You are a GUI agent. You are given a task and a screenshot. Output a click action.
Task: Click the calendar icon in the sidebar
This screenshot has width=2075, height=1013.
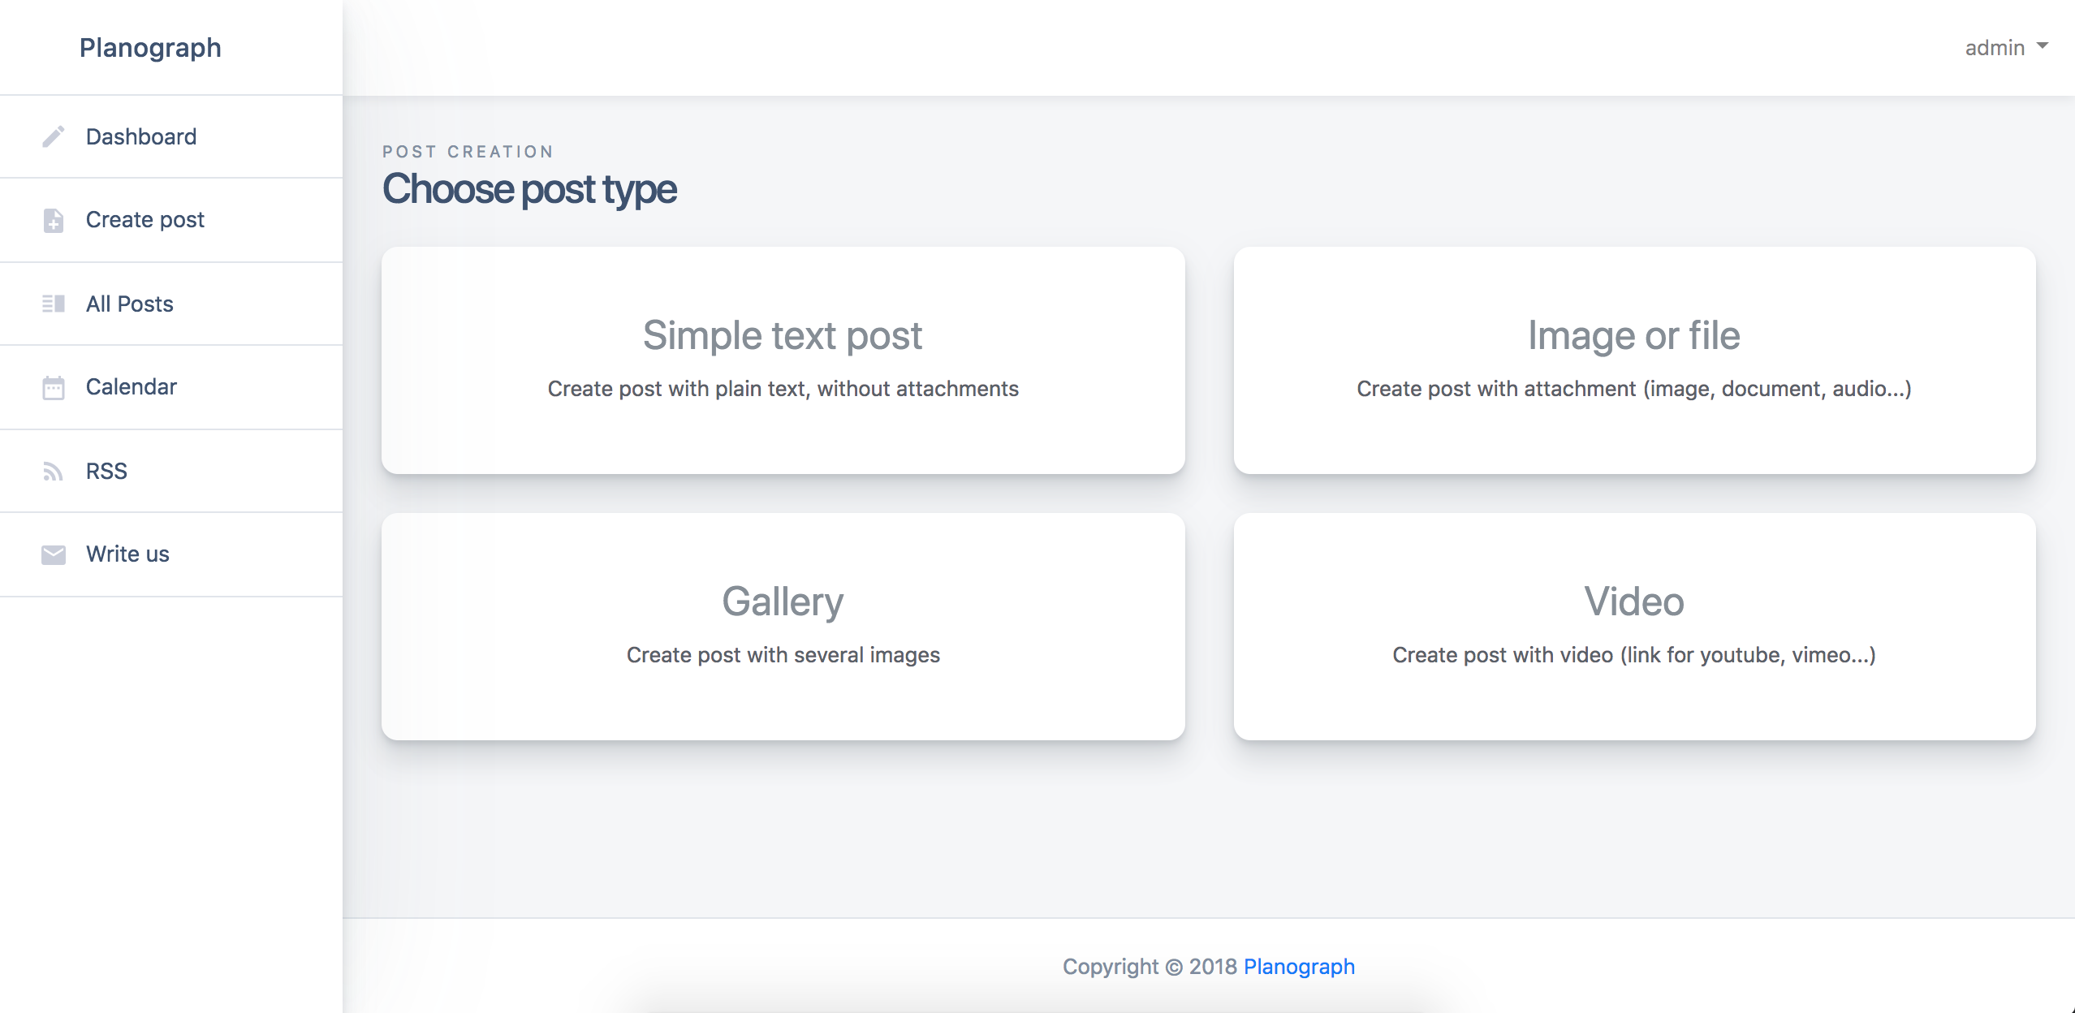[x=54, y=387]
